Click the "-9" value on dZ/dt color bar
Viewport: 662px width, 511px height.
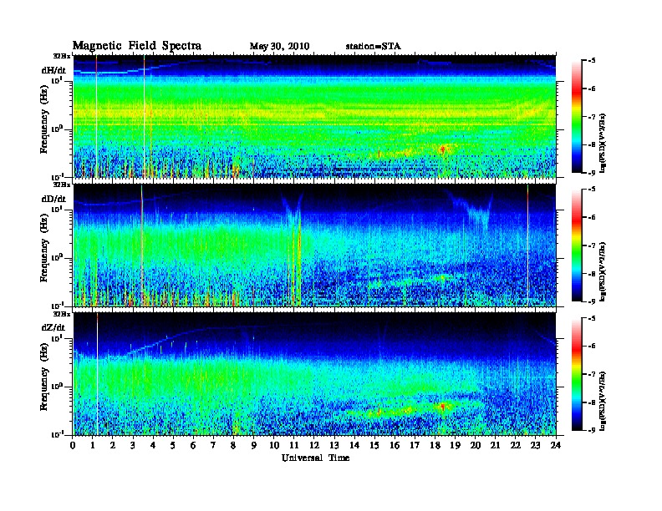pos(592,430)
